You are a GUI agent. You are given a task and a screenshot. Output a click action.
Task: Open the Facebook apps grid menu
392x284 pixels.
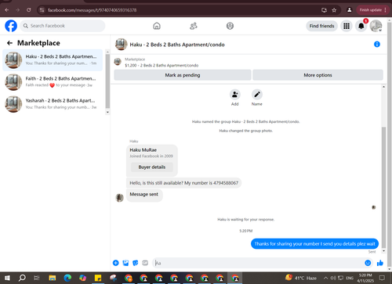(347, 26)
